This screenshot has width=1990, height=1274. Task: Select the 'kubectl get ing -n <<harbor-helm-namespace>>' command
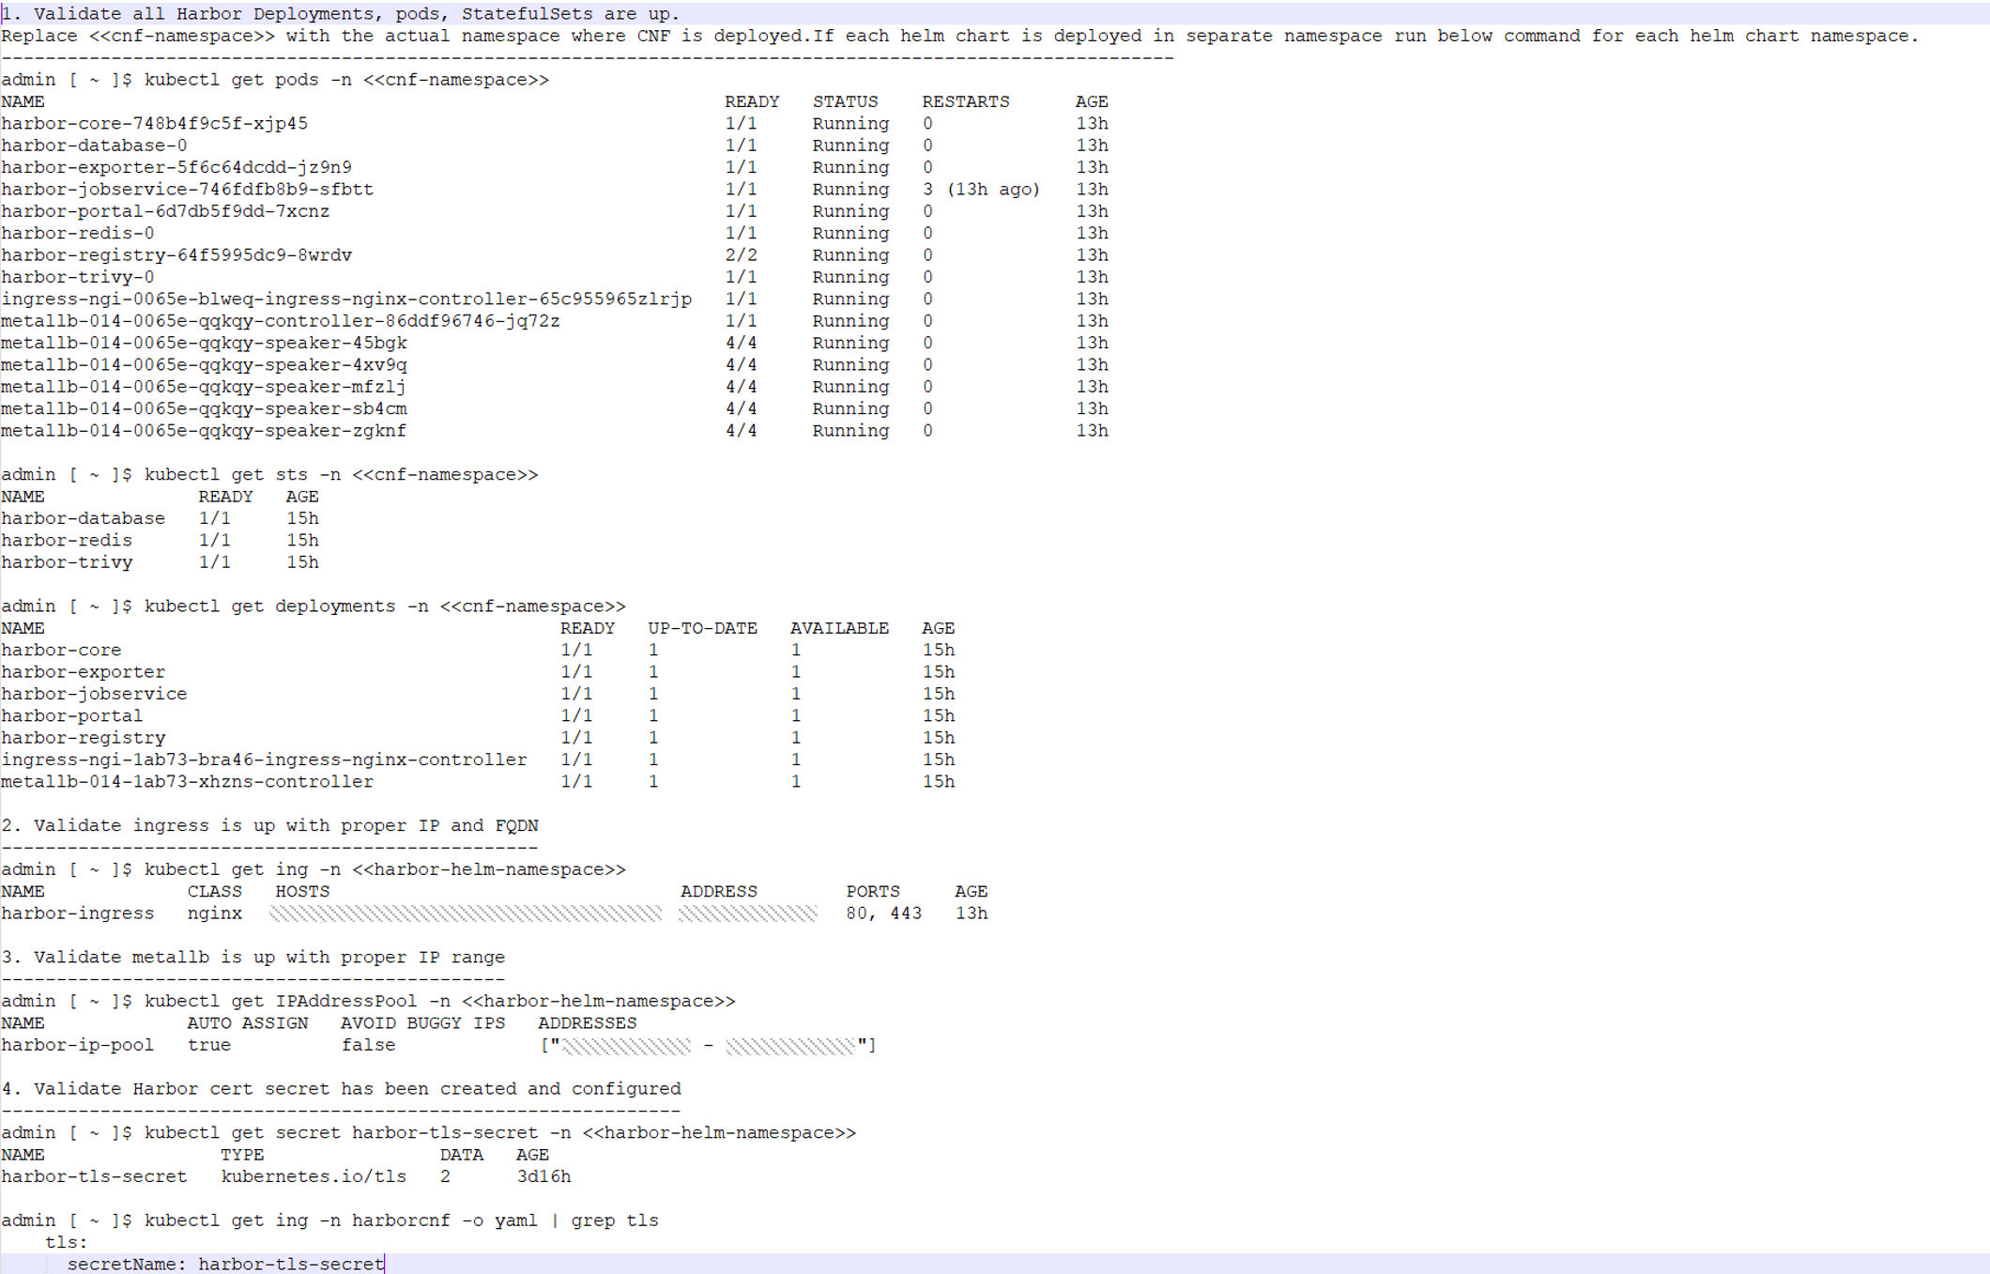385,869
